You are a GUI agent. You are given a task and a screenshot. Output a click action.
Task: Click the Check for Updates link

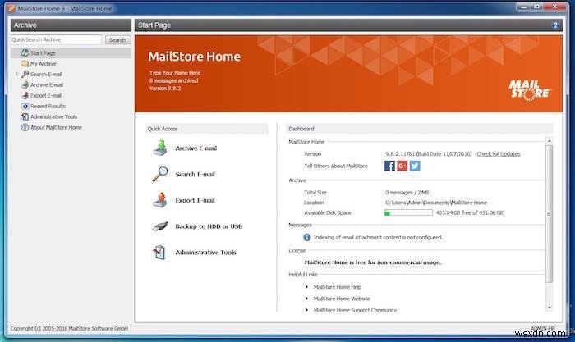(498, 153)
